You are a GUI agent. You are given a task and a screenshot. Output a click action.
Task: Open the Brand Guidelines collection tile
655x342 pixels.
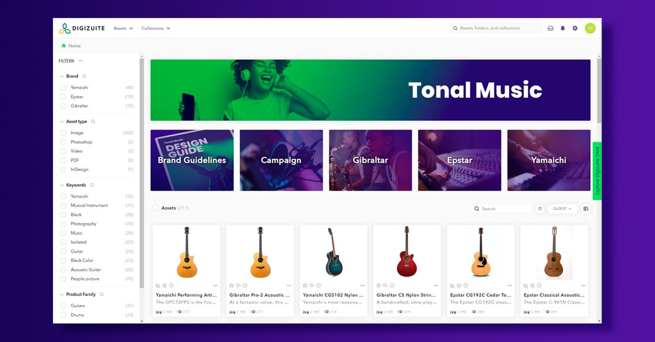pyautogui.click(x=192, y=160)
